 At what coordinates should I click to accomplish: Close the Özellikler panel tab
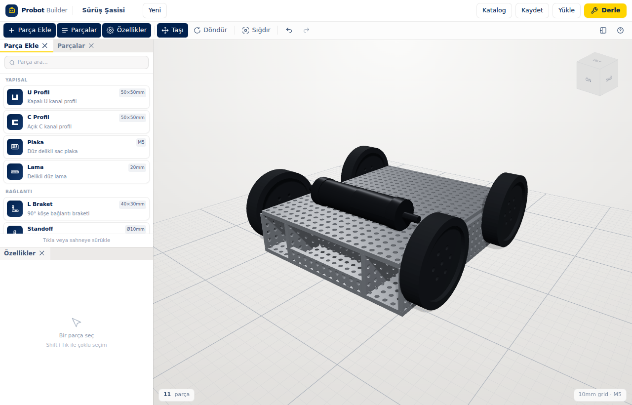click(42, 253)
